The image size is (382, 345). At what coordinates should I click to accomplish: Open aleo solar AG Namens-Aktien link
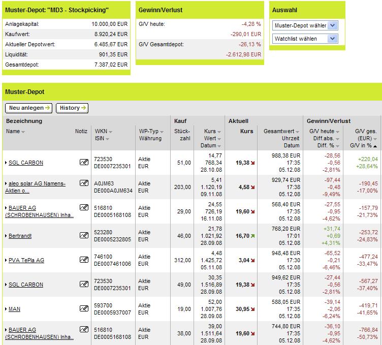tap(36, 187)
